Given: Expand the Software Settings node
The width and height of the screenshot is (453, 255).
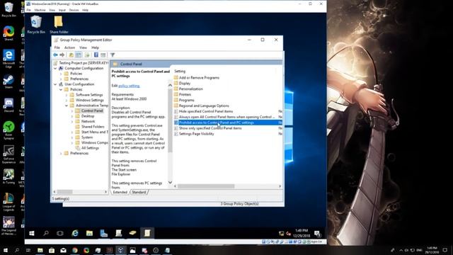Looking at the screenshot, I should 67,95.
